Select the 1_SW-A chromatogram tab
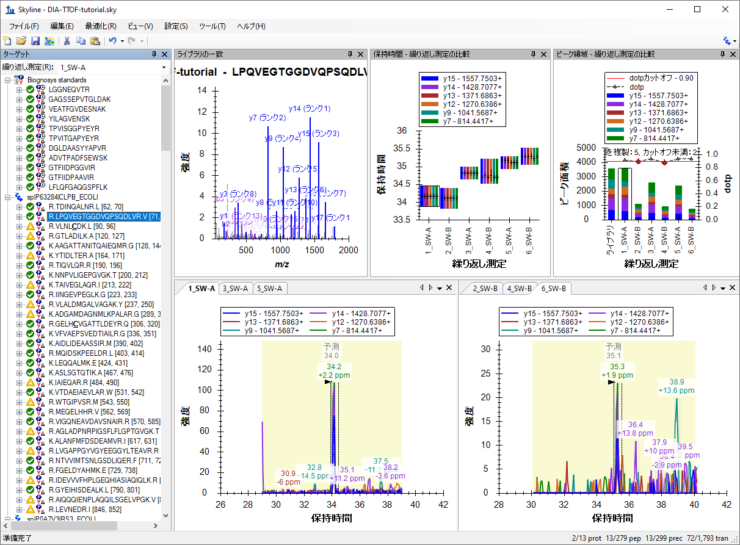This screenshot has height=545, width=740. pyautogui.click(x=201, y=289)
